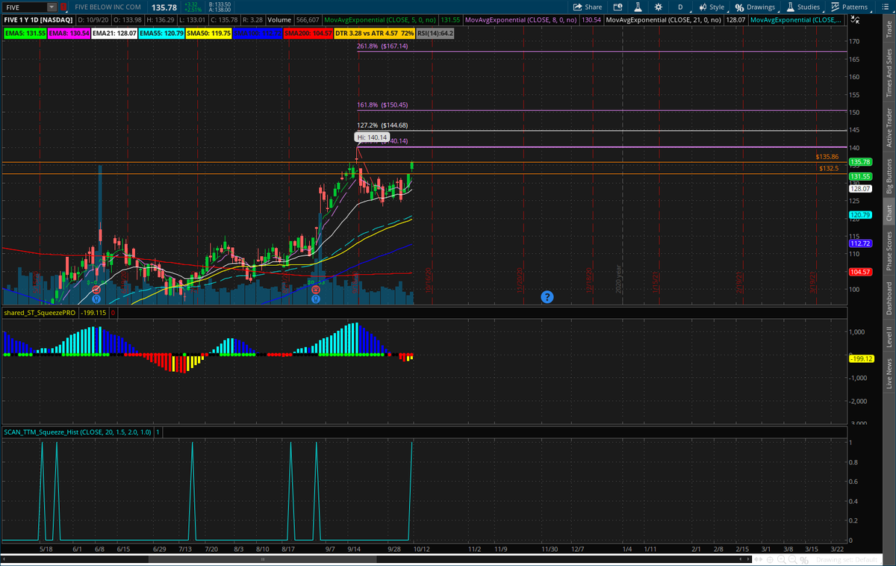Click the flask icon in the top toolbar
Screen dimensions: 896x566
(x=639, y=6)
